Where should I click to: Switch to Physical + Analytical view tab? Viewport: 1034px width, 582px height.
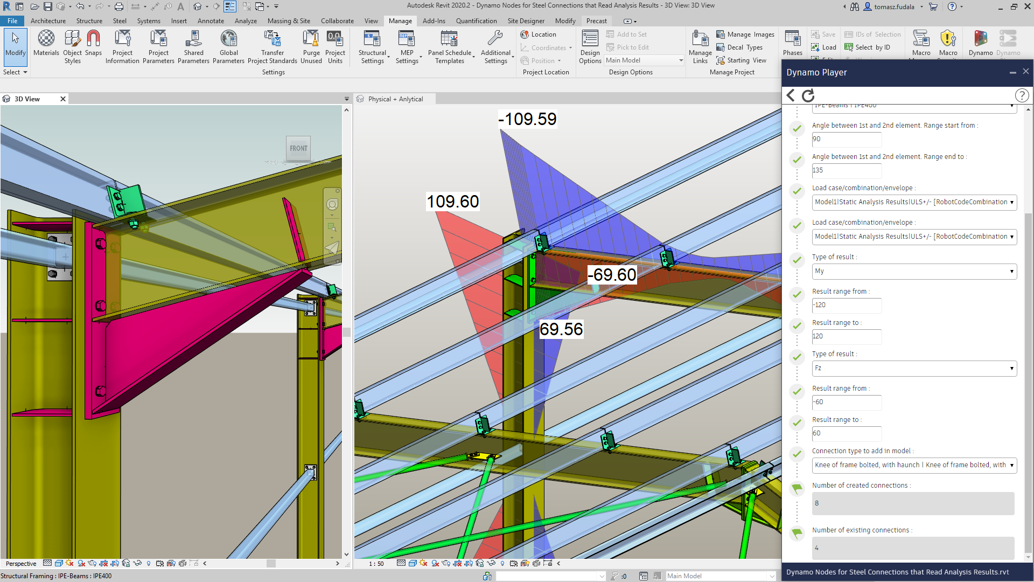(x=395, y=99)
